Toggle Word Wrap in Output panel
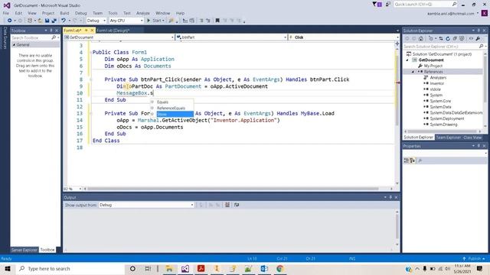 tap(237, 205)
